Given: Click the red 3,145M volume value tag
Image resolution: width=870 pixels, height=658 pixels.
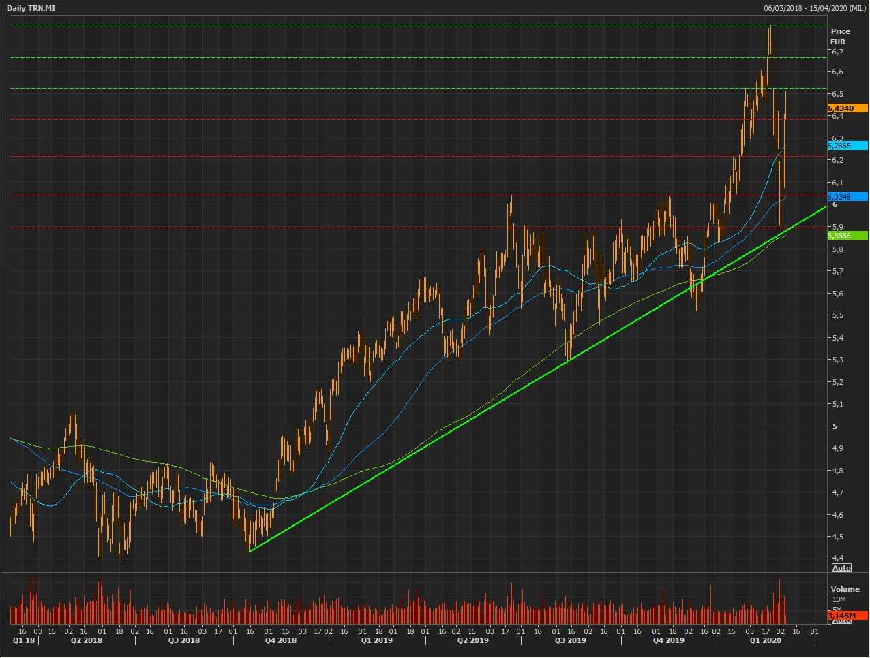Looking at the screenshot, I should (847, 616).
